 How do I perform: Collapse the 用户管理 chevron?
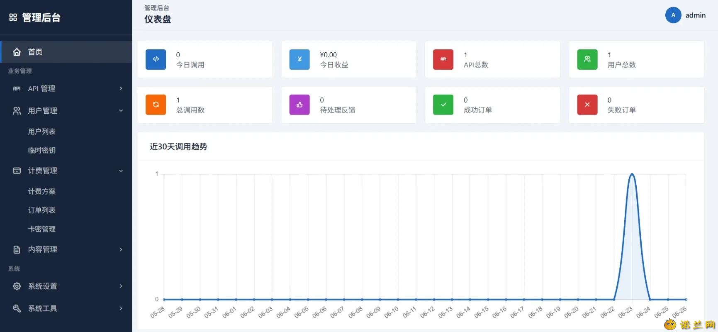pyautogui.click(x=121, y=111)
